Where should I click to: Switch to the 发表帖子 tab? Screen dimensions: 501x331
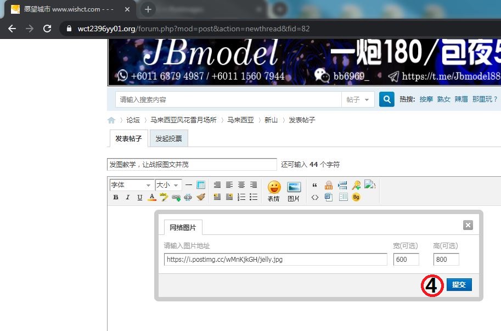tap(129, 139)
